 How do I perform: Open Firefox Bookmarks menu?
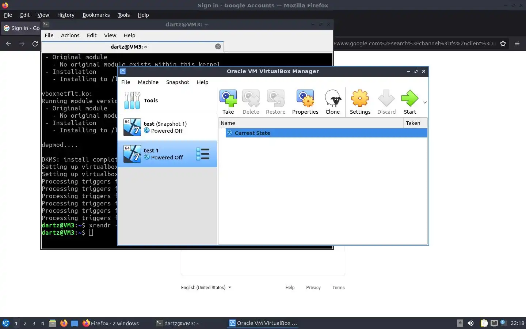tap(96, 15)
